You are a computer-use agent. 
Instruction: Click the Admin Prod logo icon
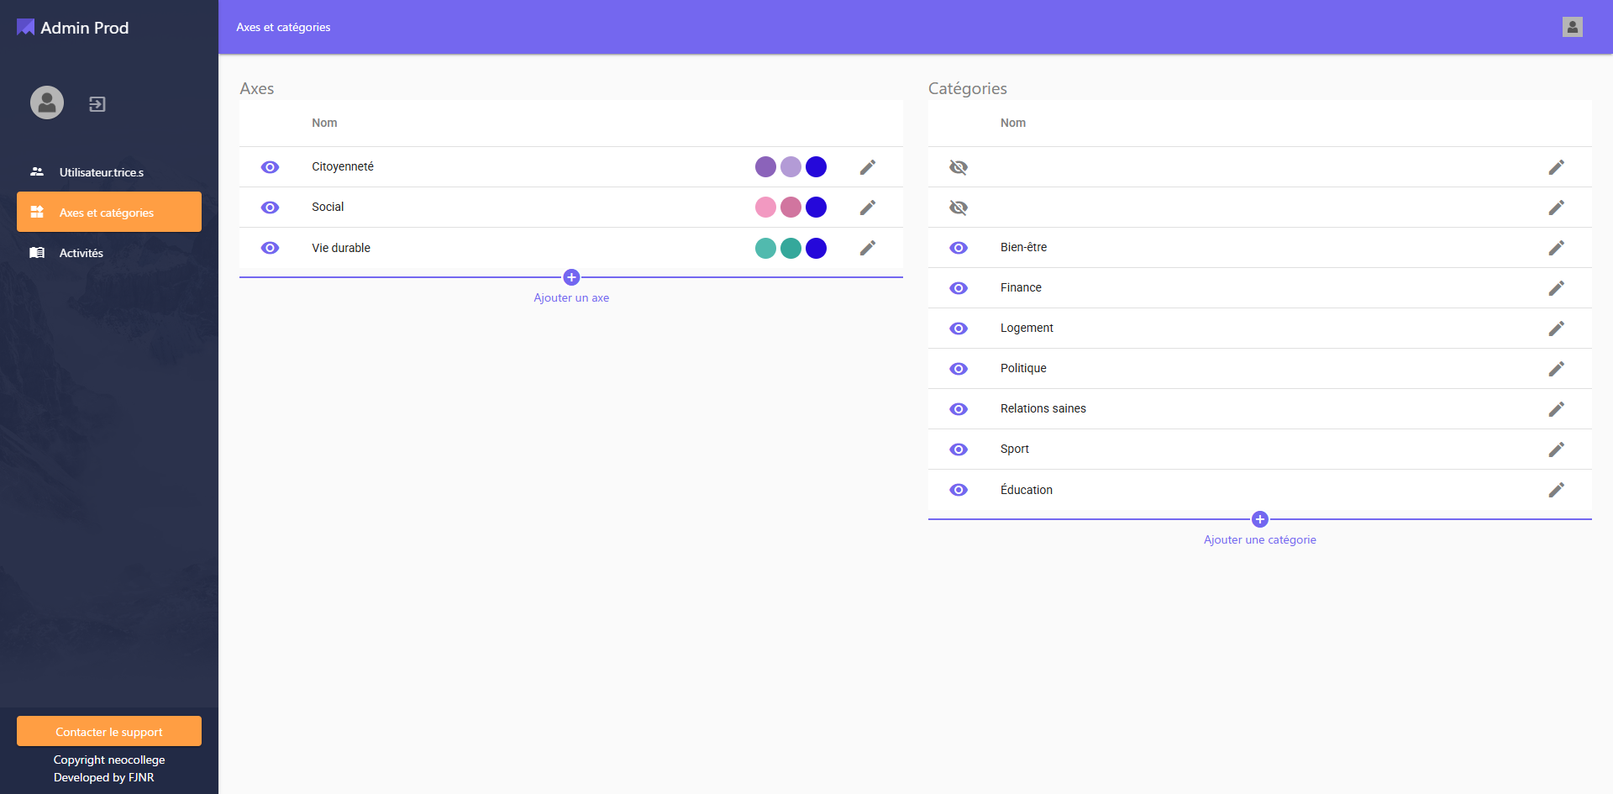pyautogui.click(x=25, y=27)
